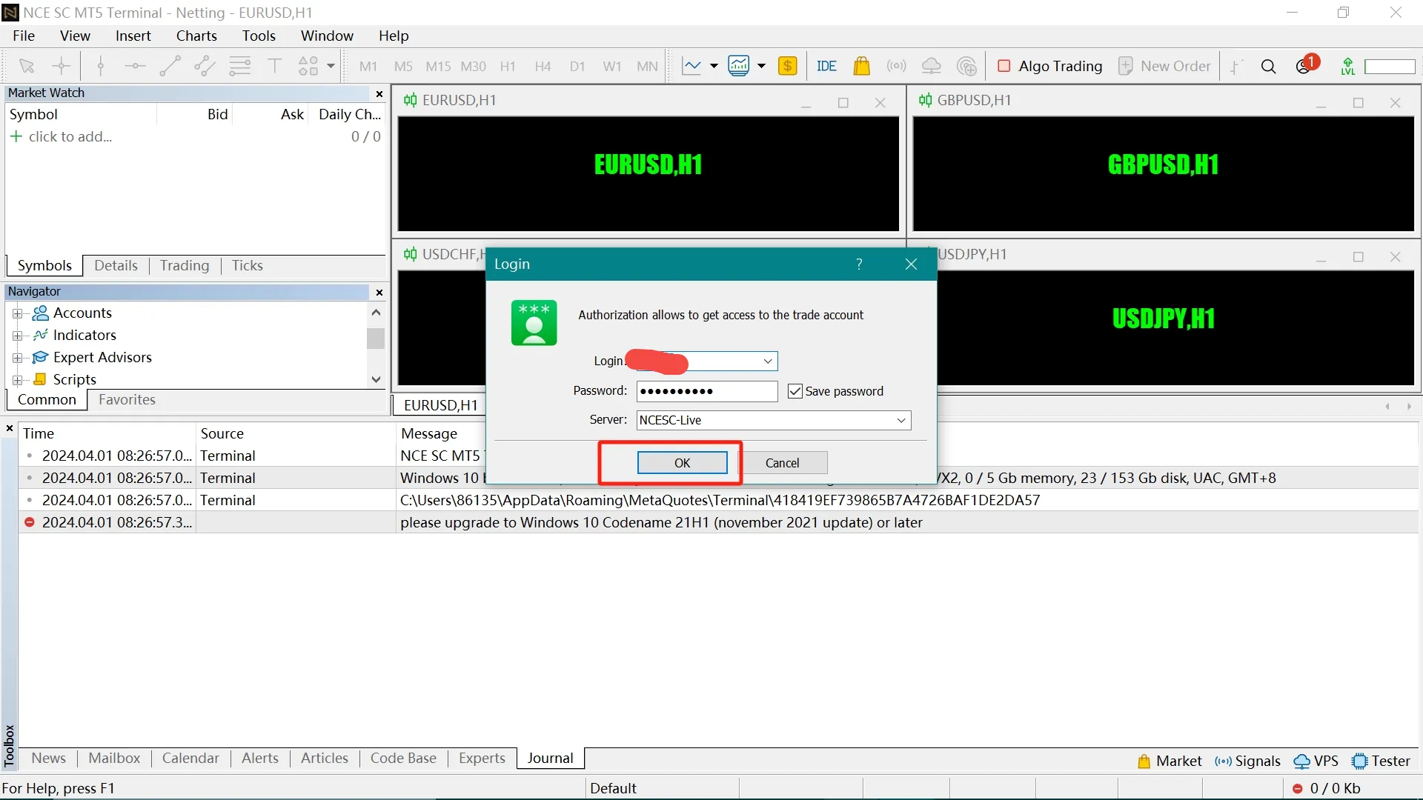Switch chart to M30 timeframe
This screenshot has height=800, width=1423.
click(x=473, y=67)
